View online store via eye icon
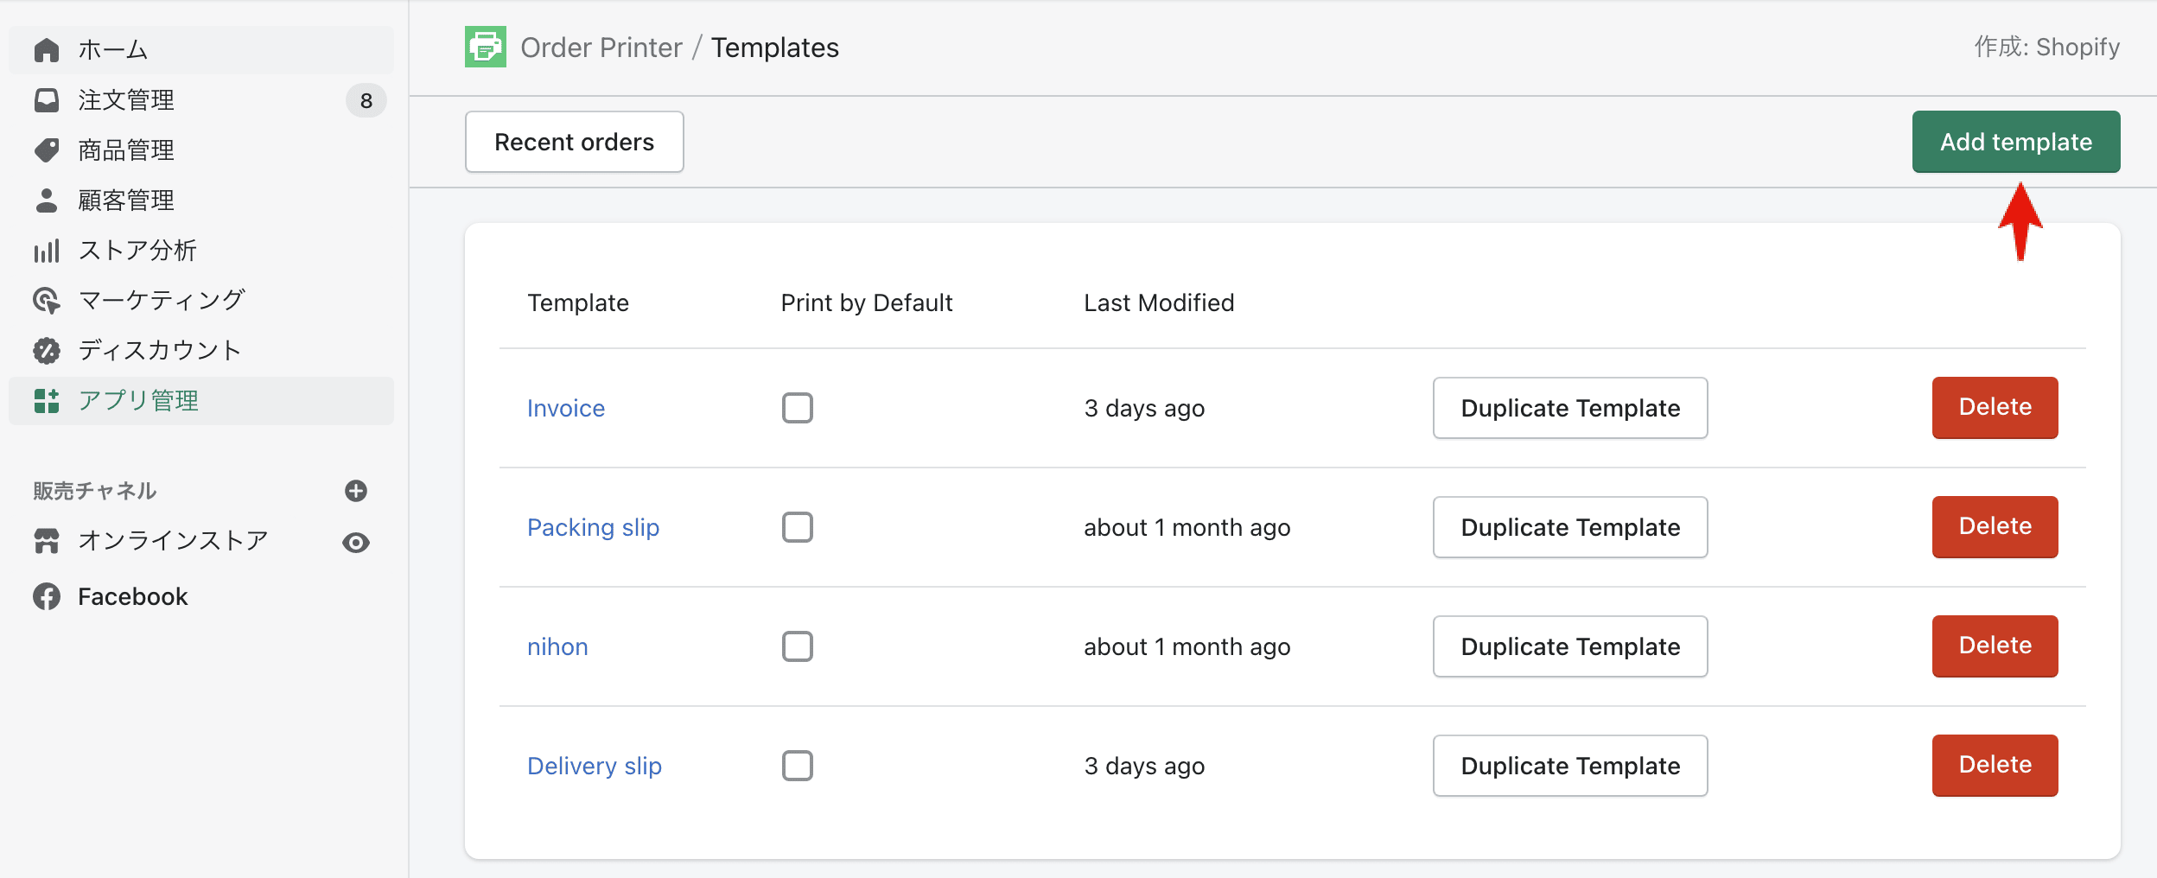2157x878 pixels. pyautogui.click(x=356, y=543)
